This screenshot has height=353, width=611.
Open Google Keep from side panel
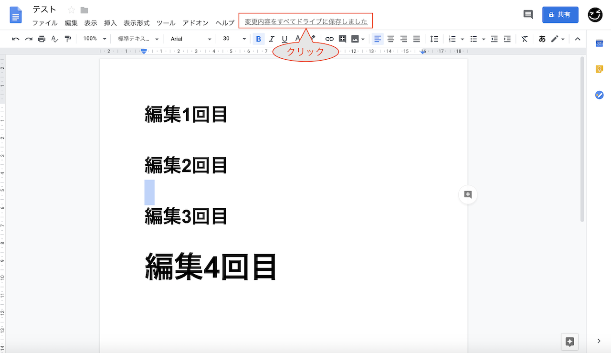[x=600, y=69]
